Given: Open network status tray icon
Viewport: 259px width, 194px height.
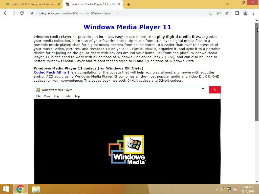Looking at the screenshot, I should click(x=229, y=189).
